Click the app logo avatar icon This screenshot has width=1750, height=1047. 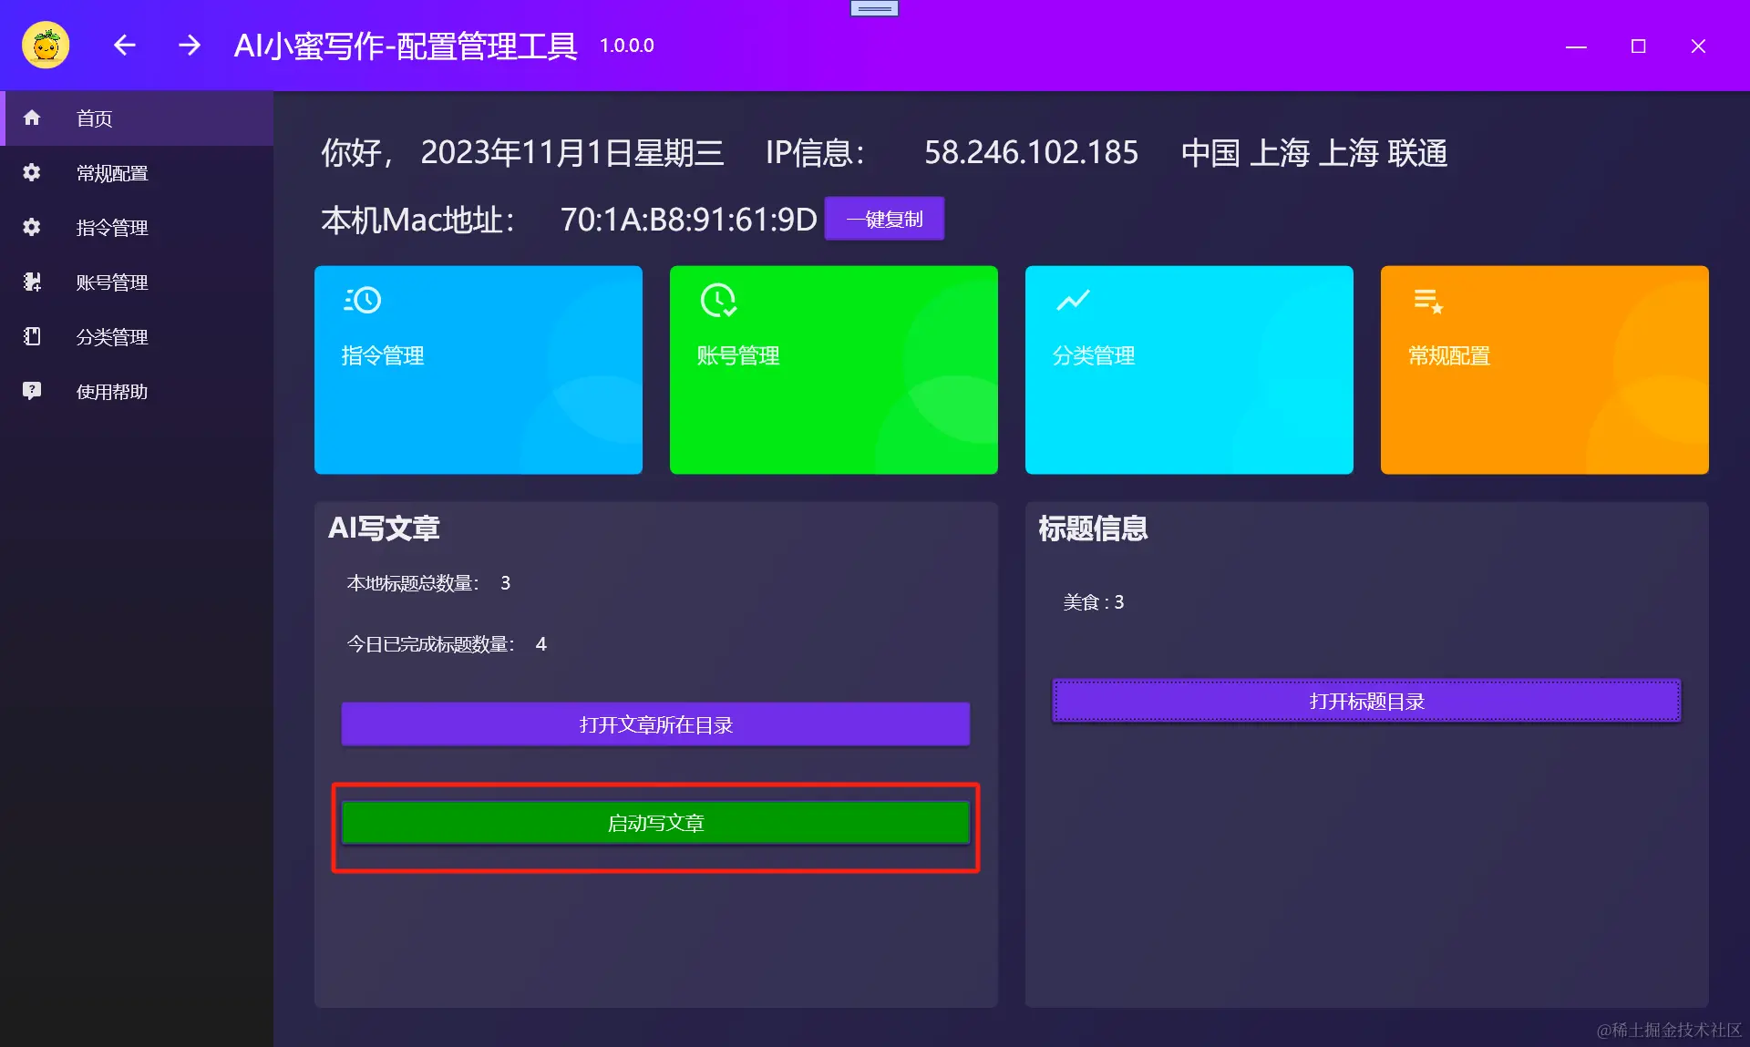pos(46,46)
